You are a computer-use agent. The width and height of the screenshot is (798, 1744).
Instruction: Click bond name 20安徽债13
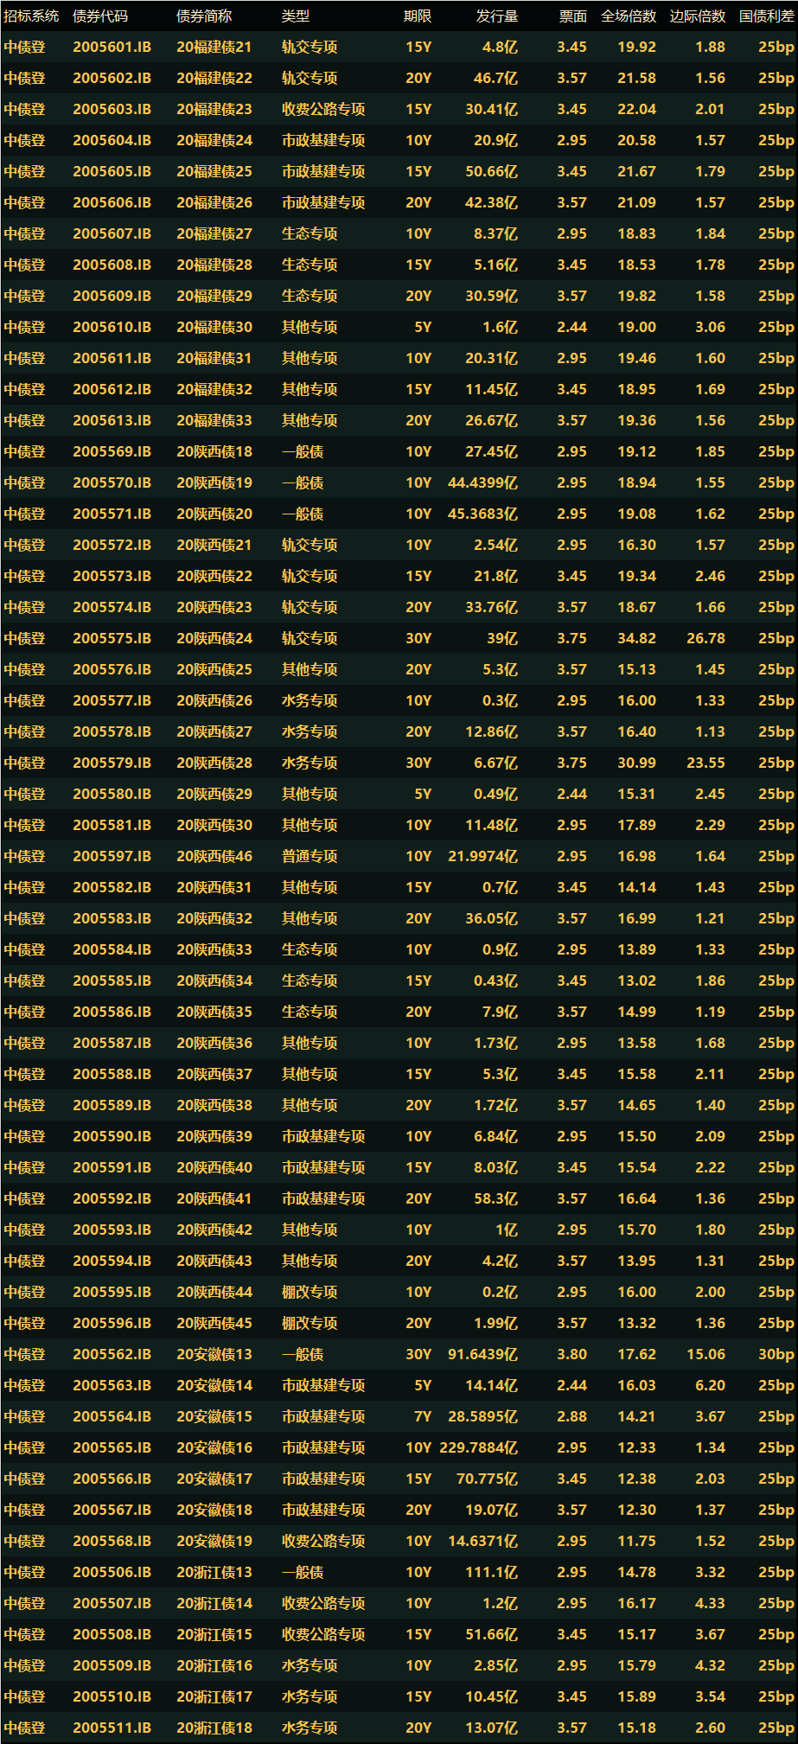(214, 1355)
